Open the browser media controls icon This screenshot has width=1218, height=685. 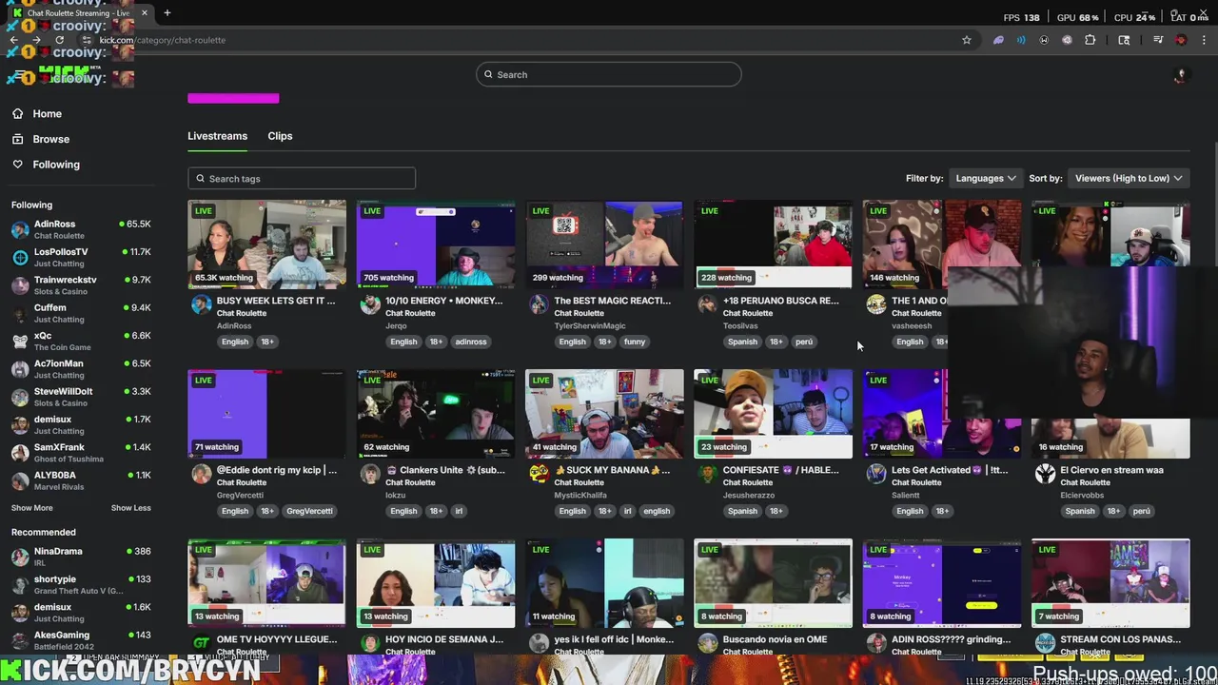coord(1158,40)
